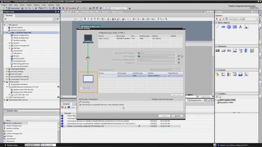Switch to the General tab in info panel
The width and height of the screenshot is (262, 147).
66,104
